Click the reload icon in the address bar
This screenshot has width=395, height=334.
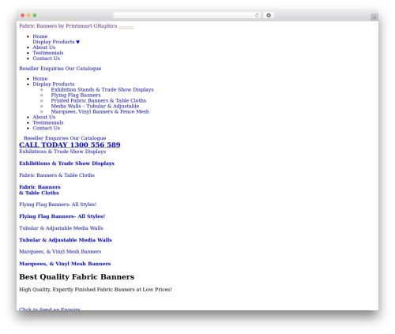(257, 16)
